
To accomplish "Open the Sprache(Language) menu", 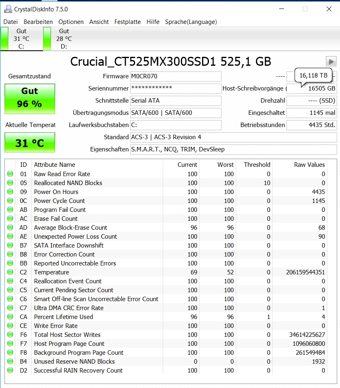I will (191, 22).
